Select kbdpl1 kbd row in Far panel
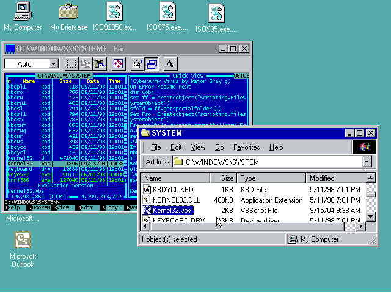391x293 pixels. (x=66, y=87)
